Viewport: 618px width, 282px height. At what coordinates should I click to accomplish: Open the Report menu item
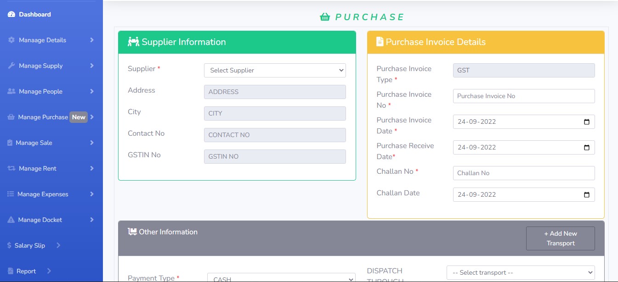[x=26, y=271]
